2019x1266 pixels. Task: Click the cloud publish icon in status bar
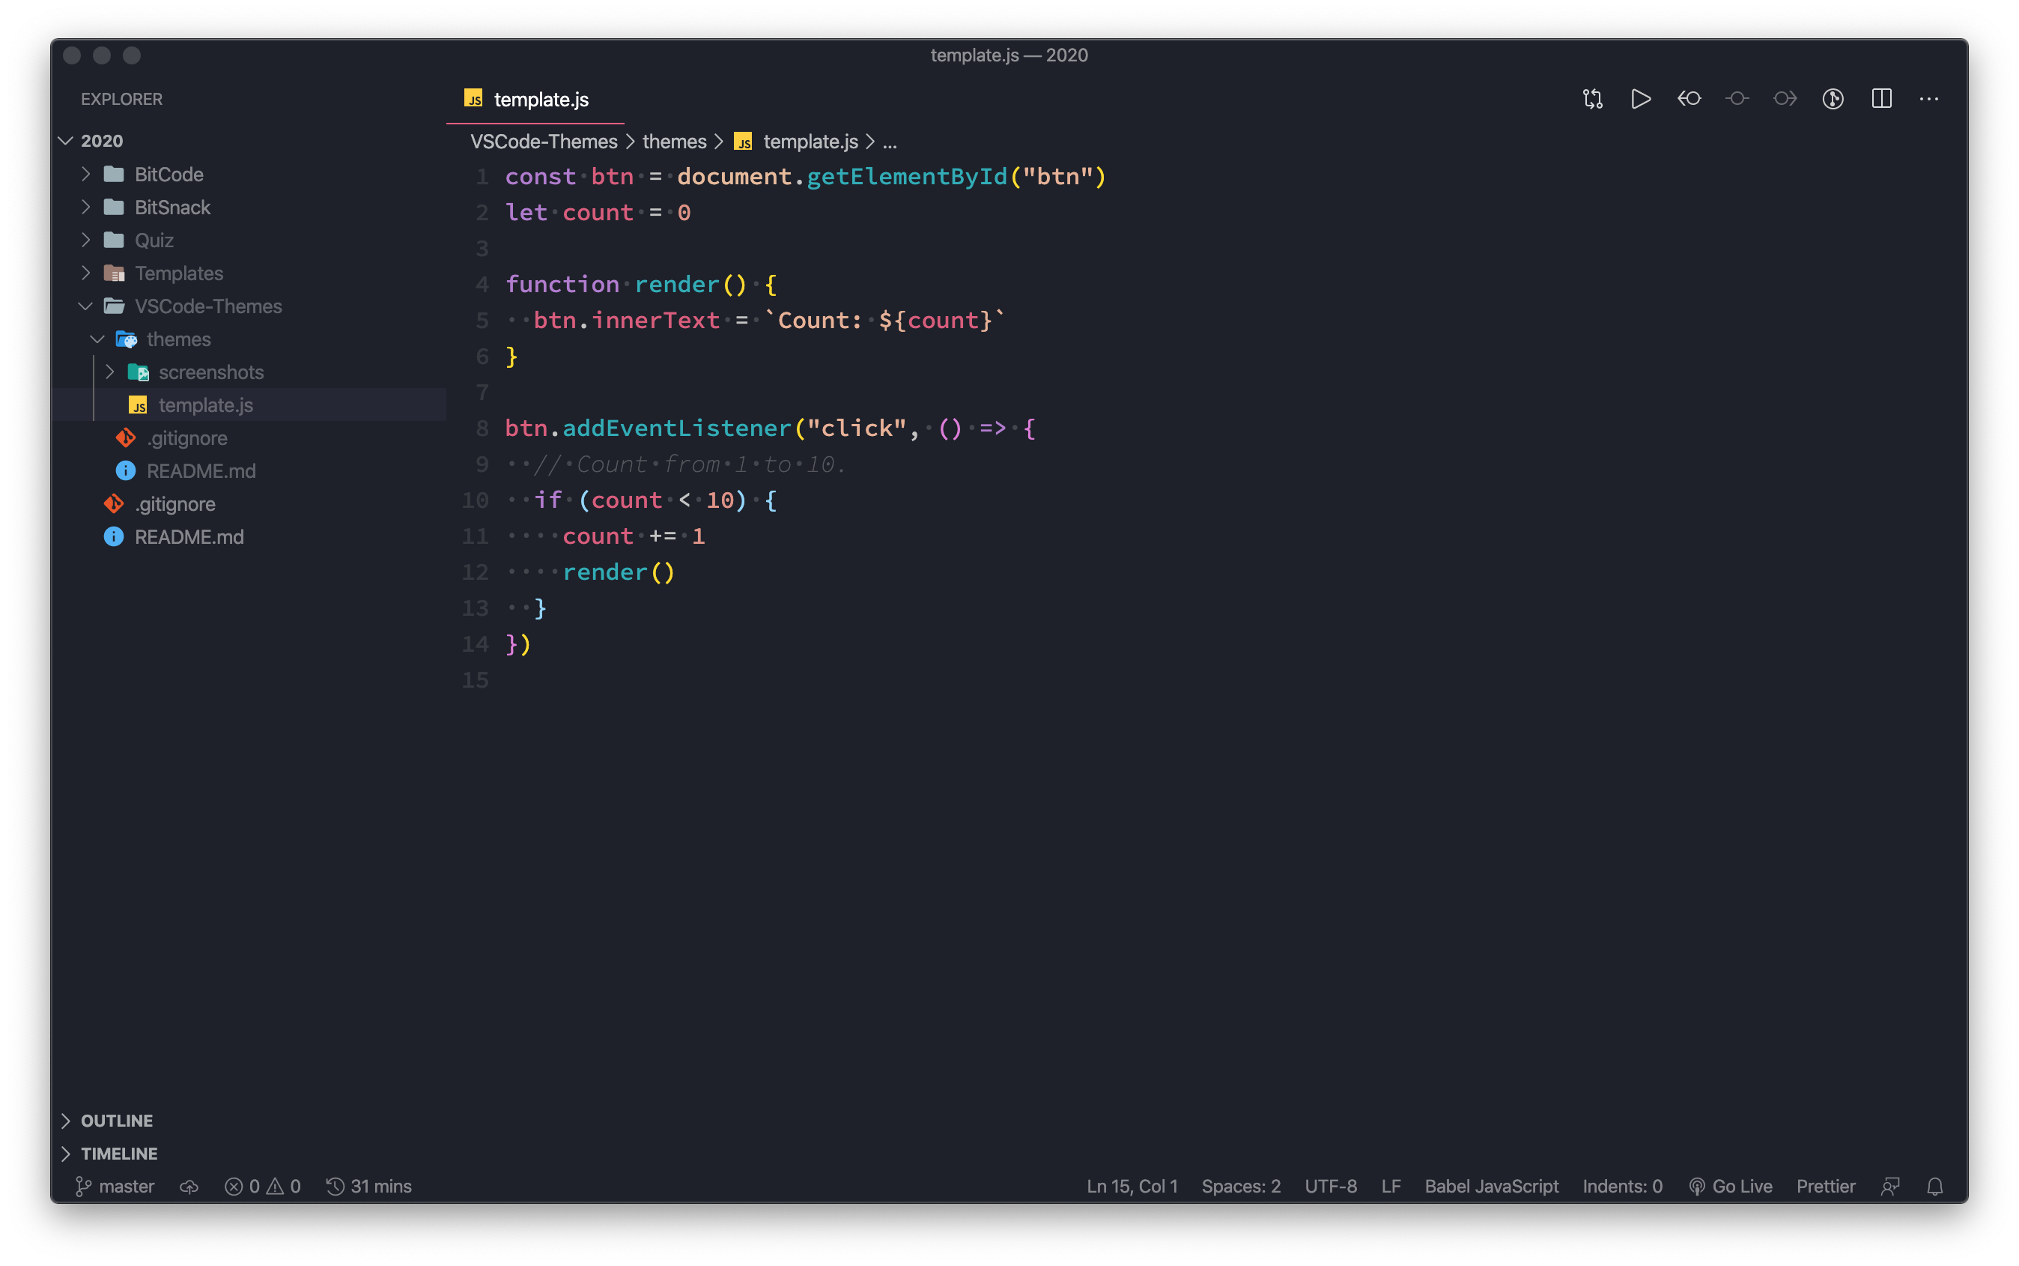(189, 1187)
